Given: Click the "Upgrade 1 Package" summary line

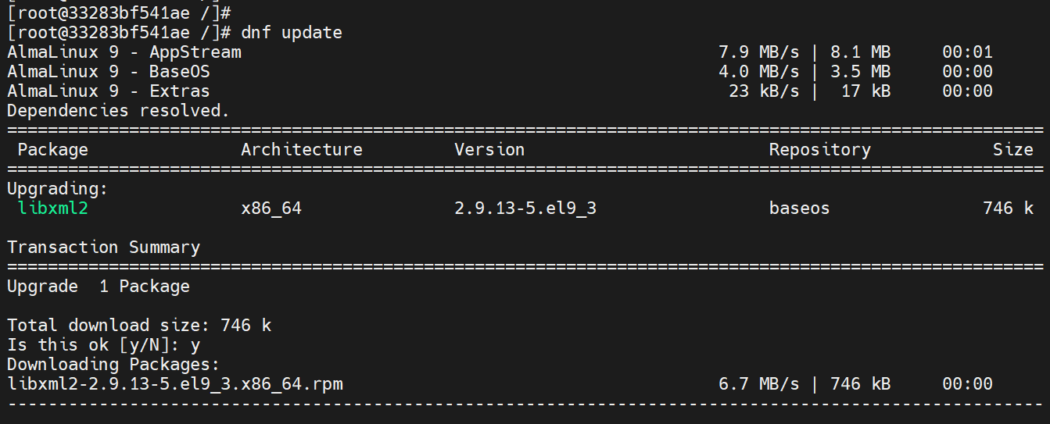Looking at the screenshot, I should pos(99,287).
